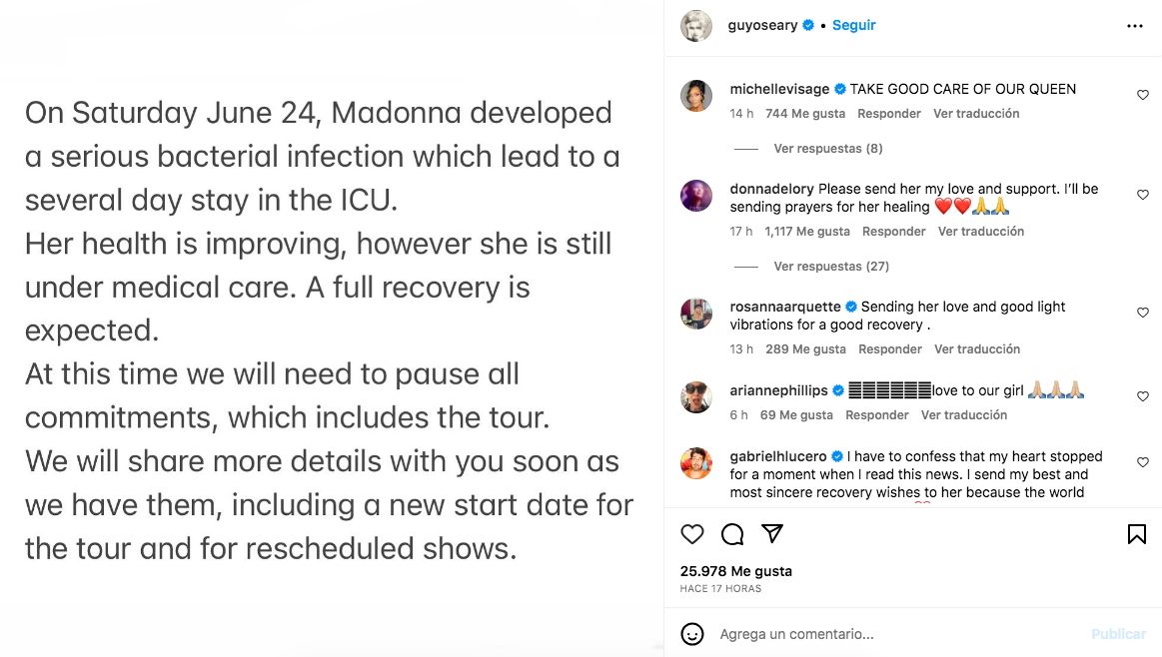Like michellevisage's comment with the heart
1162x657 pixels.
(1143, 96)
